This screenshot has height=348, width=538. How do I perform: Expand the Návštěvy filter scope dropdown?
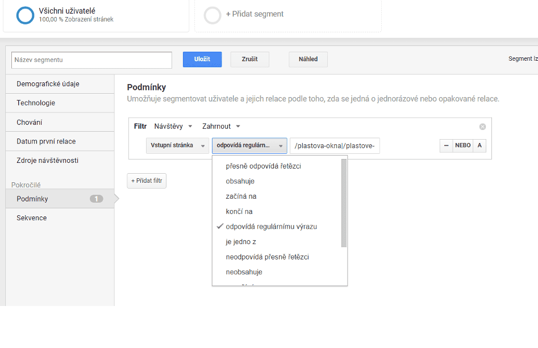pyautogui.click(x=174, y=127)
